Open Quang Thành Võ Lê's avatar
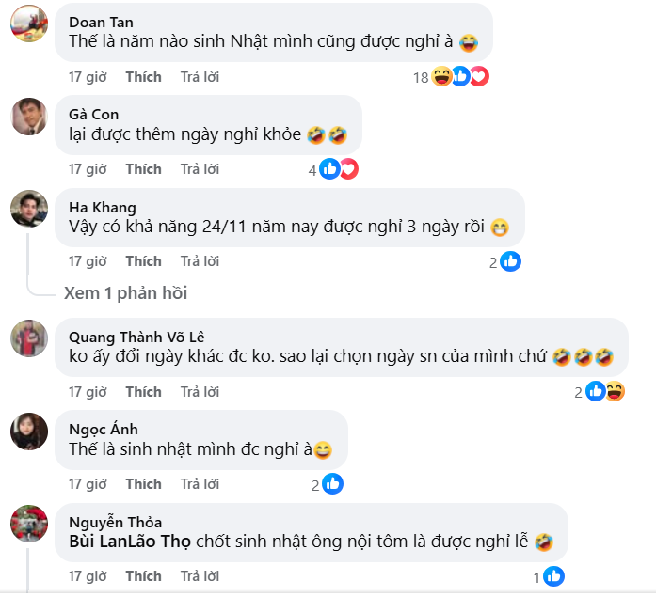Image resolution: width=656 pixels, height=597 pixels. pyautogui.click(x=29, y=338)
